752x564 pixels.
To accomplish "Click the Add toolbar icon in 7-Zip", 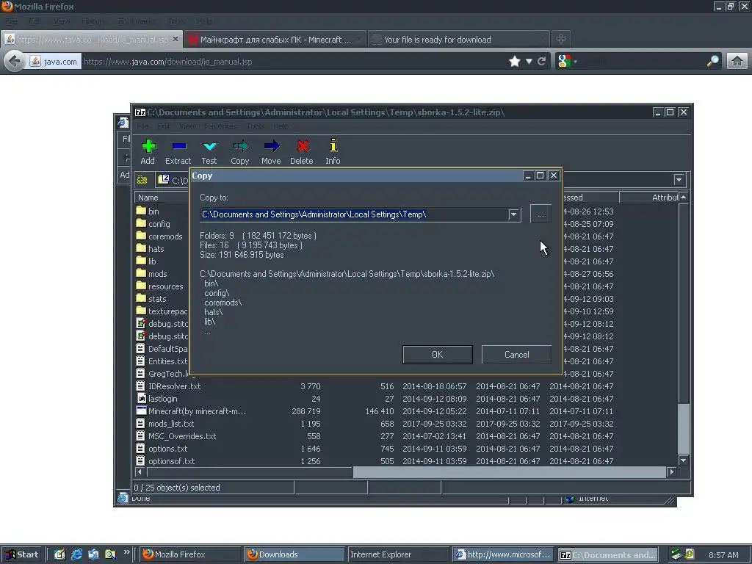I will tap(148, 146).
